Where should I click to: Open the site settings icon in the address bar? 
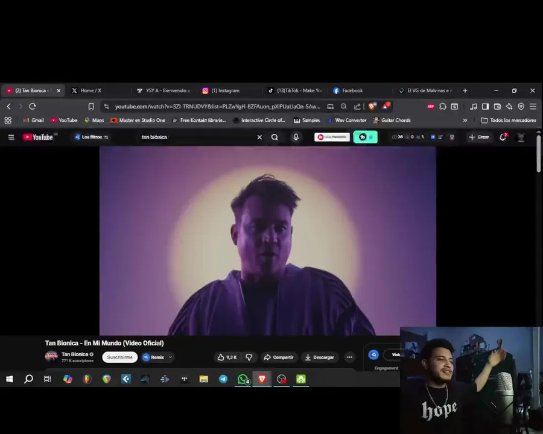107,107
